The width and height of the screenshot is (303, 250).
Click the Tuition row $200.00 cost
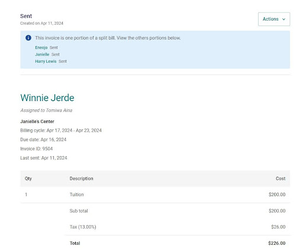coord(277,194)
